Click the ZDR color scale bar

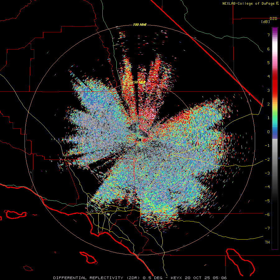click(x=275, y=138)
